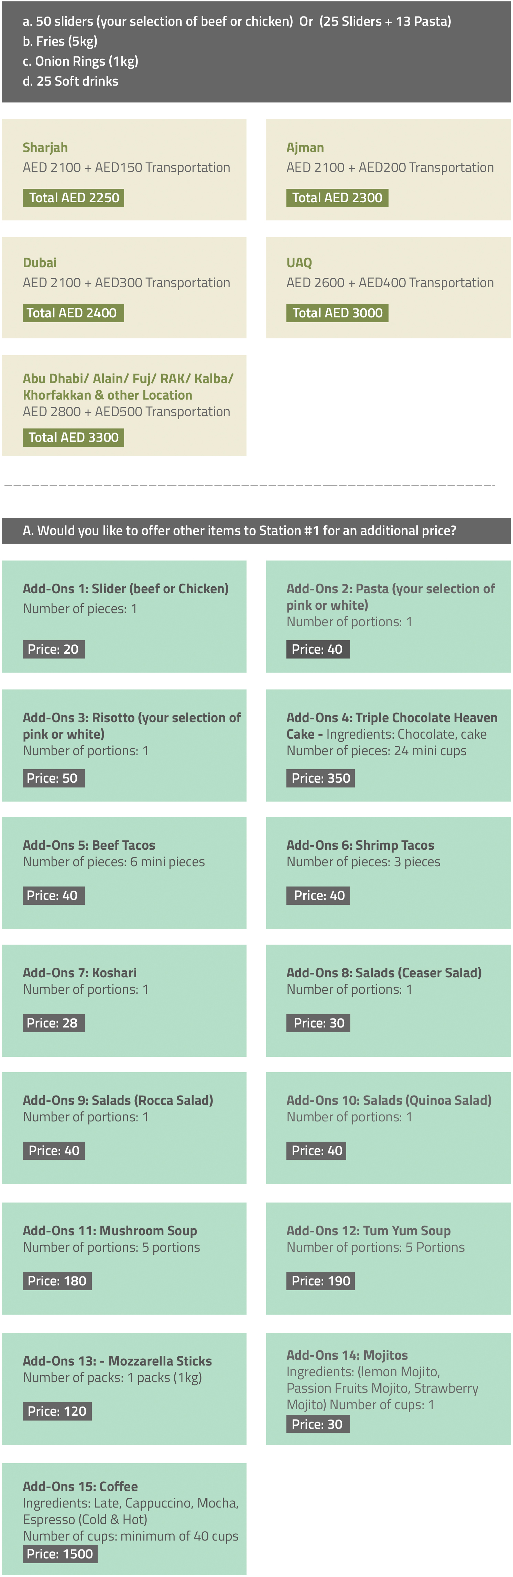Select the Ajman Total AED 2300 label
Image resolution: width=513 pixels, height=1577 pixels.
coord(337,198)
